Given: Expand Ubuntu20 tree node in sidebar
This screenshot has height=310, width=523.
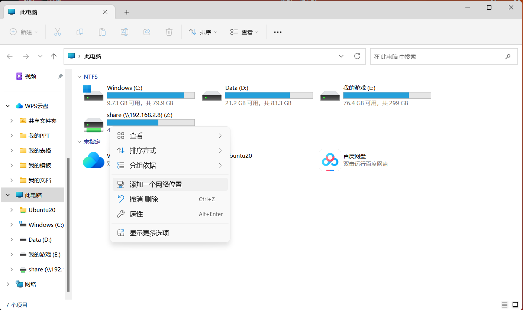Looking at the screenshot, I should pyautogui.click(x=12, y=210).
